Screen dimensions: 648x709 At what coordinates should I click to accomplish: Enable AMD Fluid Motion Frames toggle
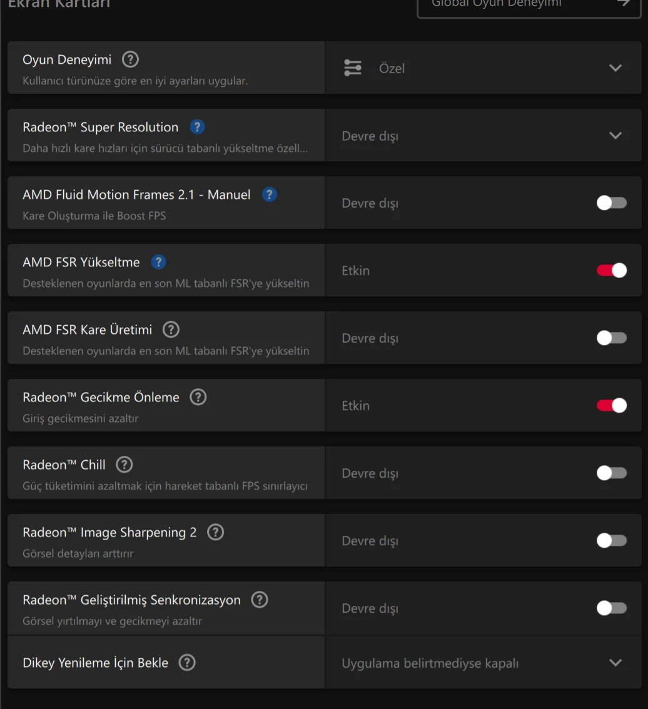611,203
